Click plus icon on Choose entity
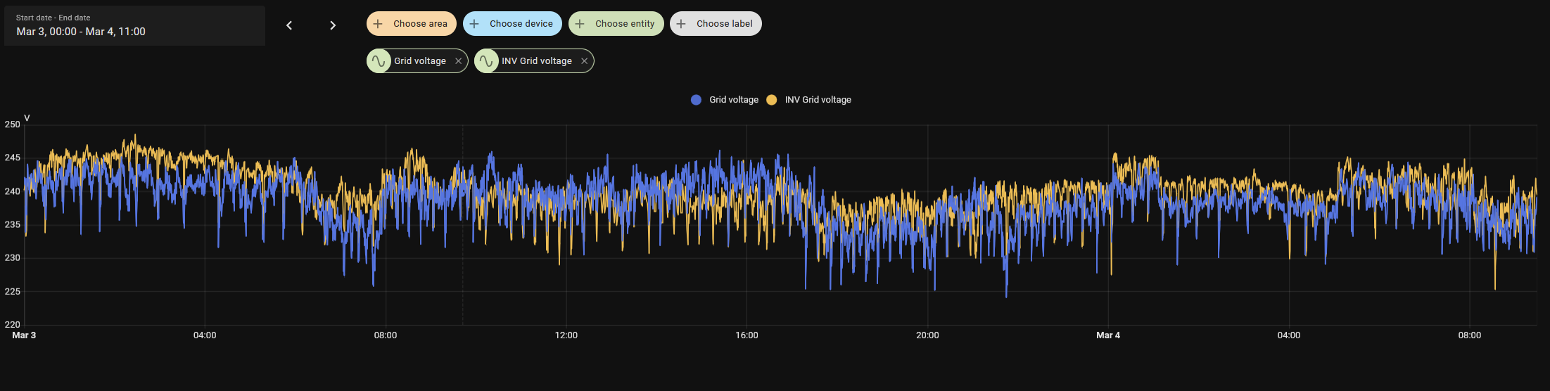This screenshot has height=391, width=1550. coord(580,24)
